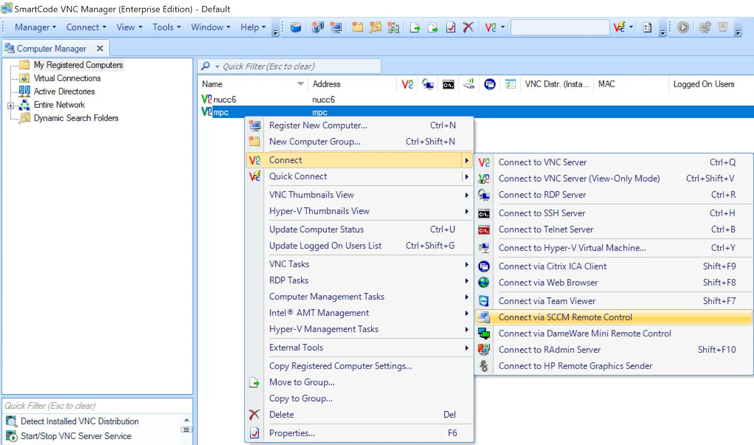Click the Connect to Telnet Server icon
754x445 pixels.
click(484, 230)
